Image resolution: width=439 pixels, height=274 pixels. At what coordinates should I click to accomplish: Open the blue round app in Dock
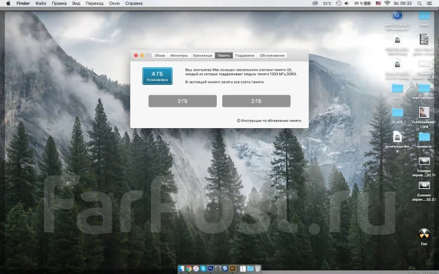225,269
